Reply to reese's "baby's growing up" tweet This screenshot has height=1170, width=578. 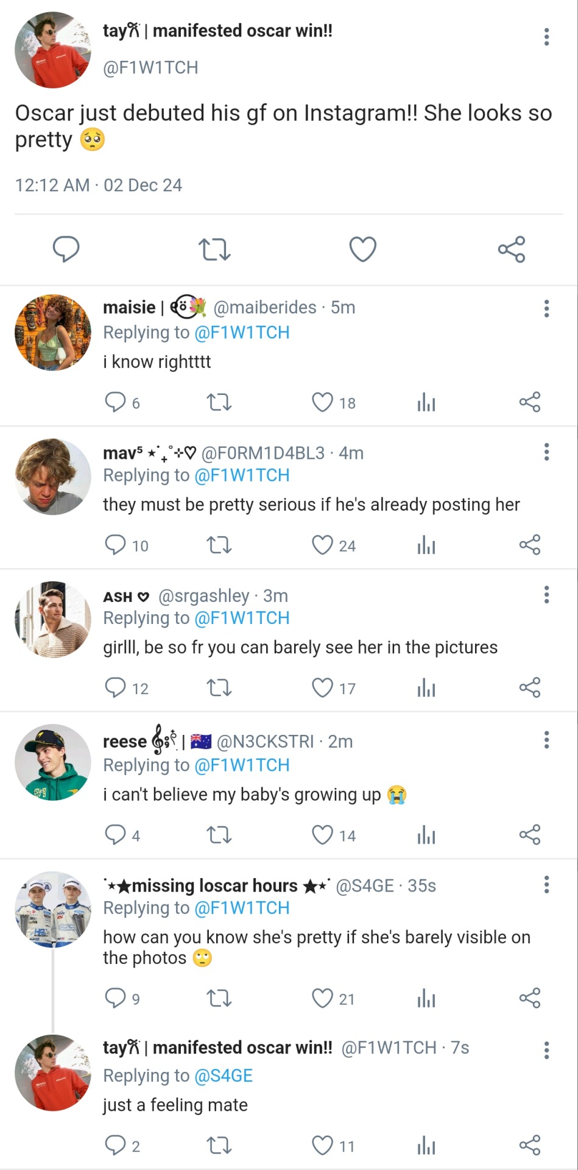[x=115, y=834]
